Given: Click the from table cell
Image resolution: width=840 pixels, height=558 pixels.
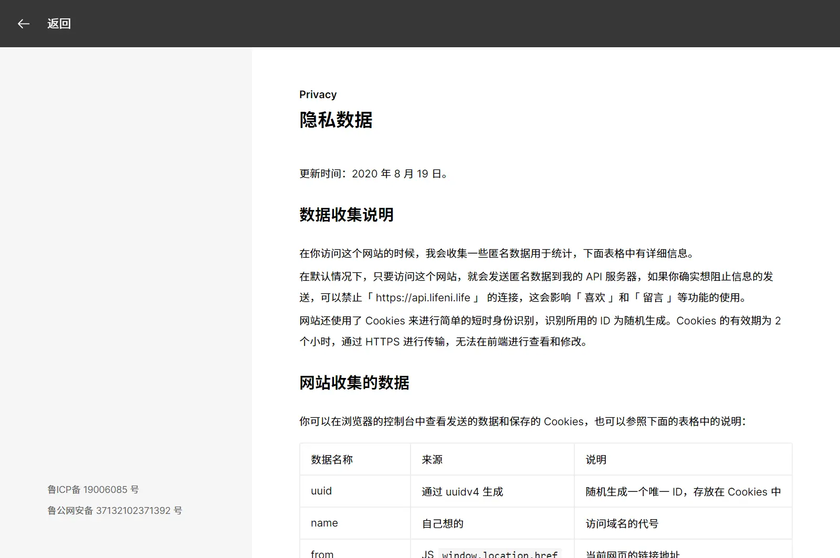Looking at the screenshot, I should [322, 553].
